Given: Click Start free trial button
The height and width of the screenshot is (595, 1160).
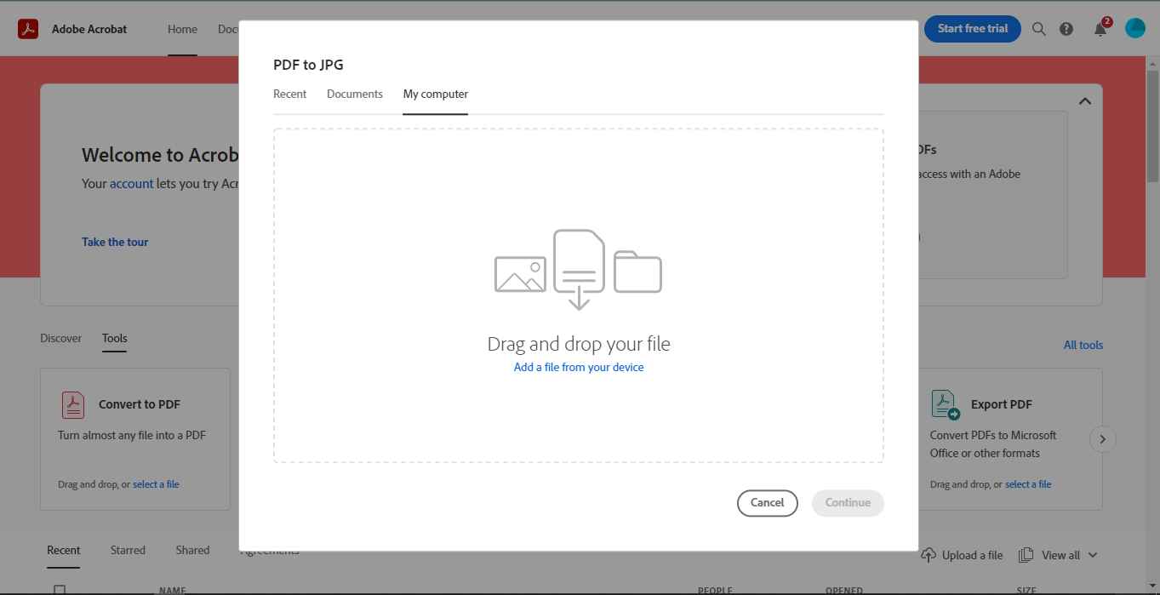Looking at the screenshot, I should pyautogui.click(x=973, y=29).
